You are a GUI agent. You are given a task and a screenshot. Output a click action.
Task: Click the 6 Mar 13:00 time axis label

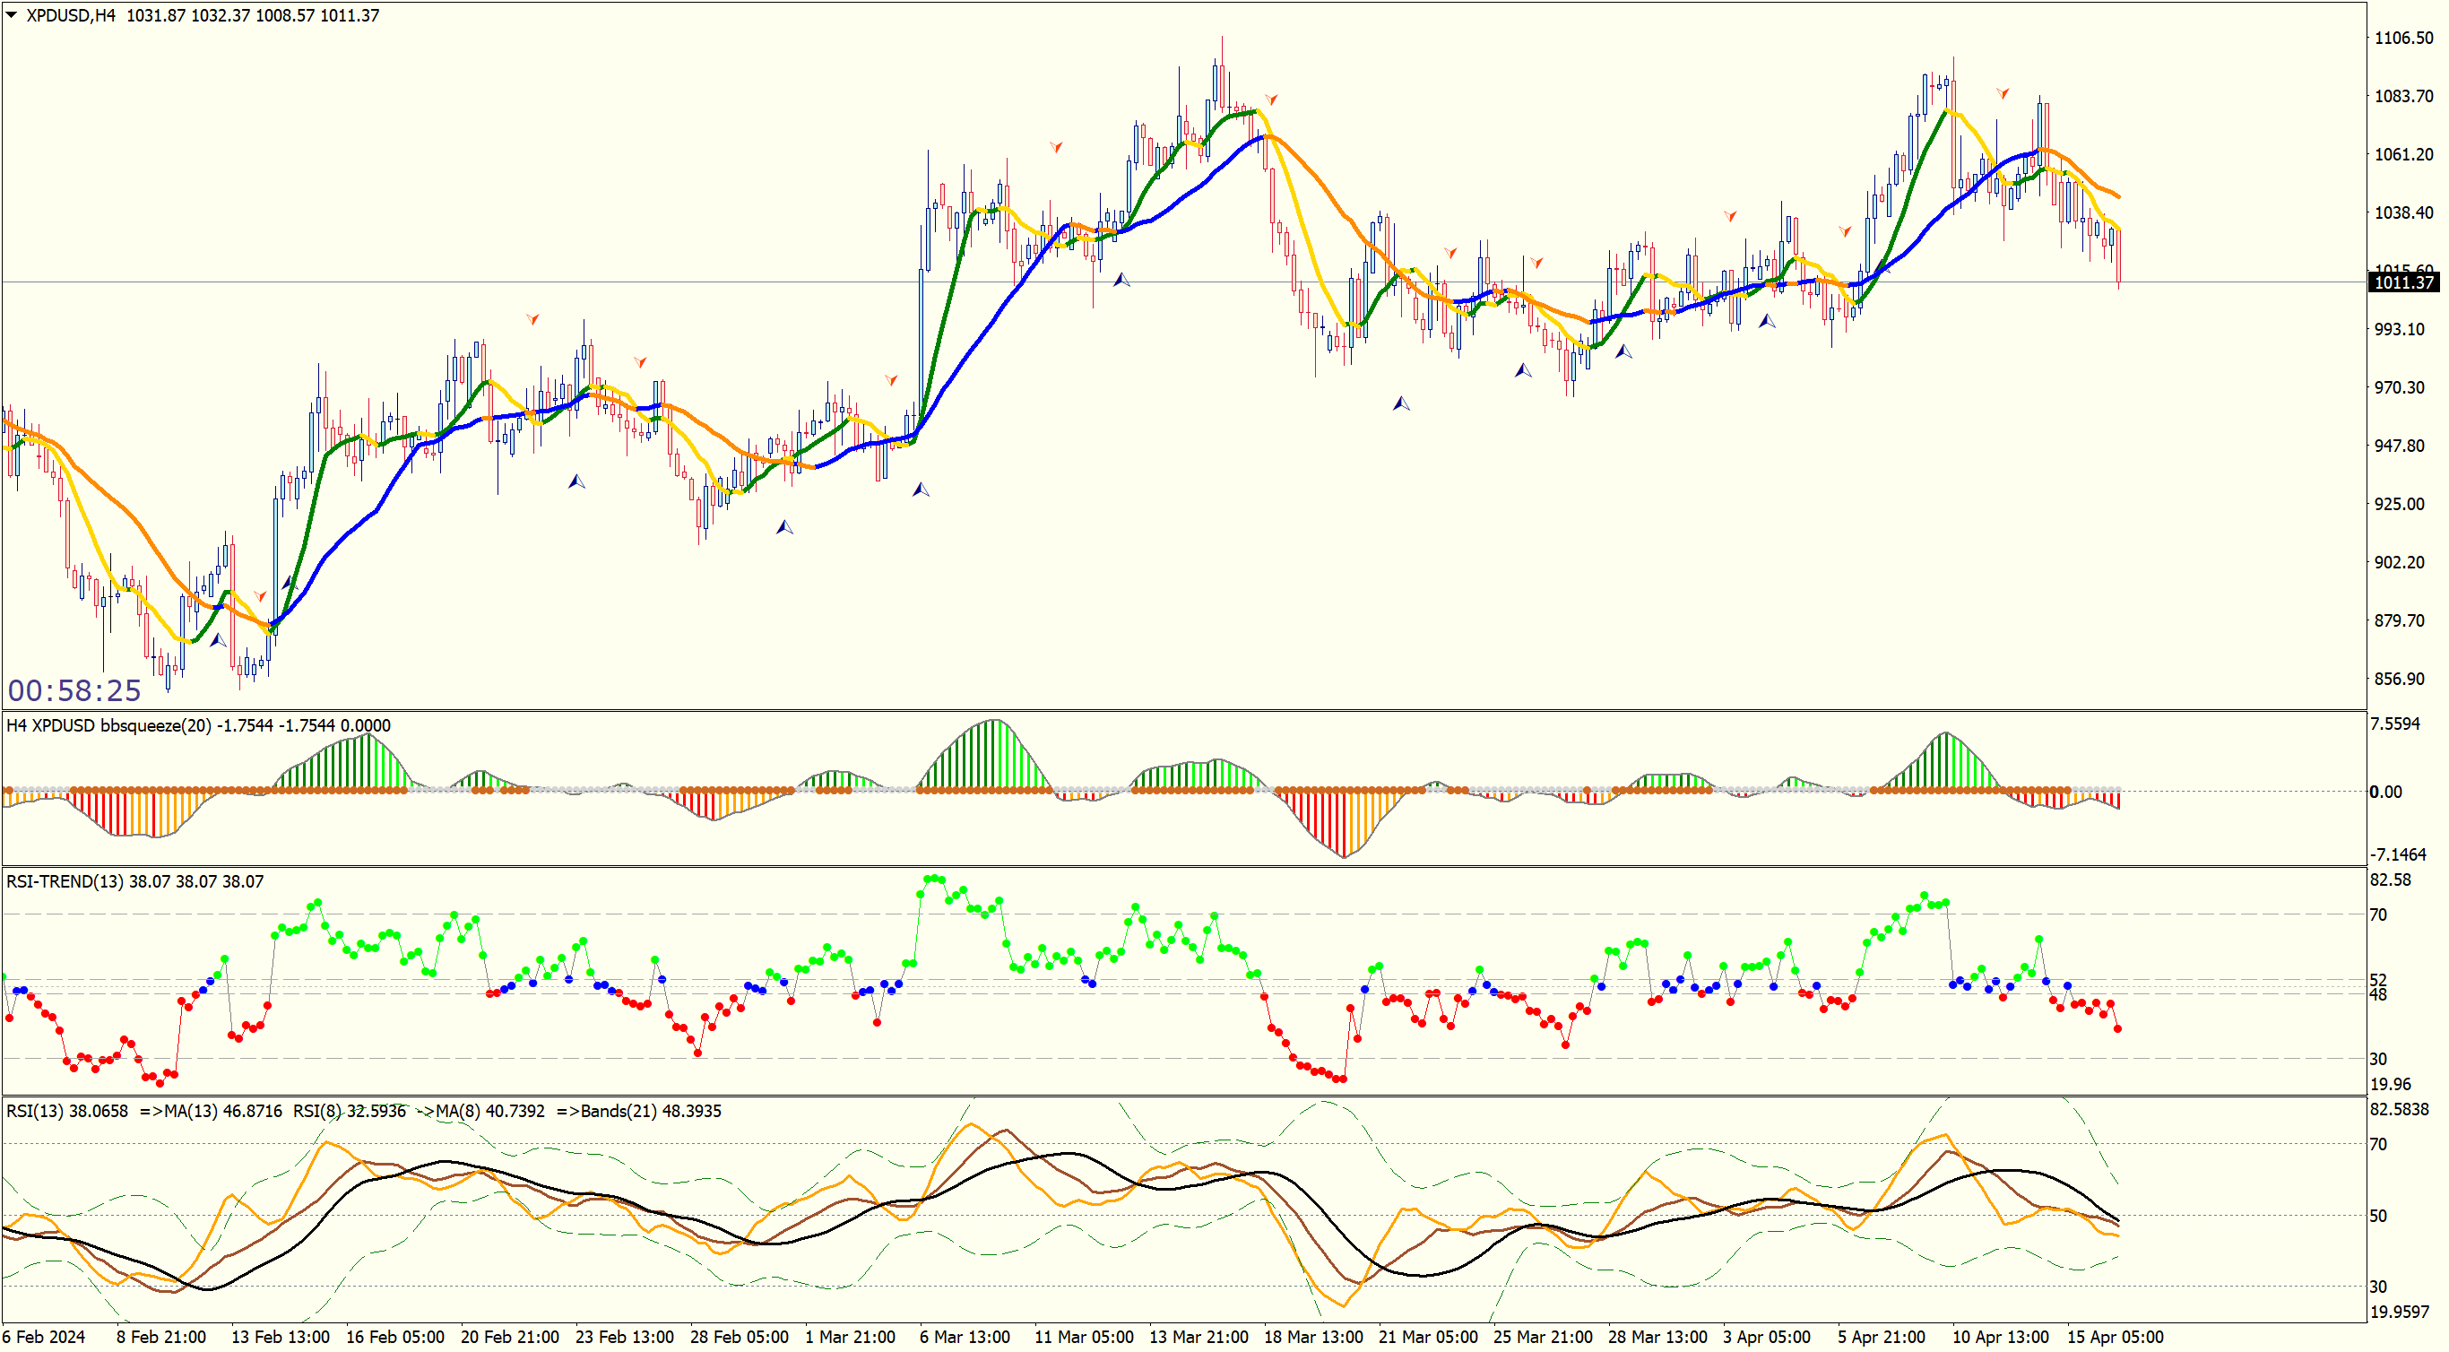964,1336
